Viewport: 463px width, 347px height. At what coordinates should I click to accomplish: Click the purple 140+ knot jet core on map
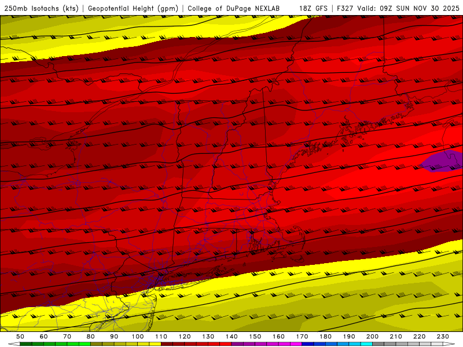pyautogui.click(x=442, y=161)
